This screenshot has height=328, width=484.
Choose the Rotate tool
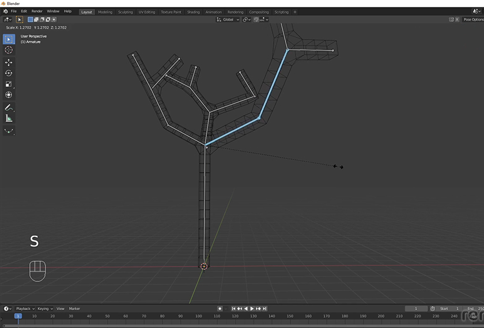point(9,73)
